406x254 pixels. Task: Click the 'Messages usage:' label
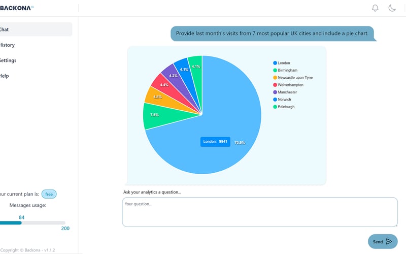pos(28,205)
